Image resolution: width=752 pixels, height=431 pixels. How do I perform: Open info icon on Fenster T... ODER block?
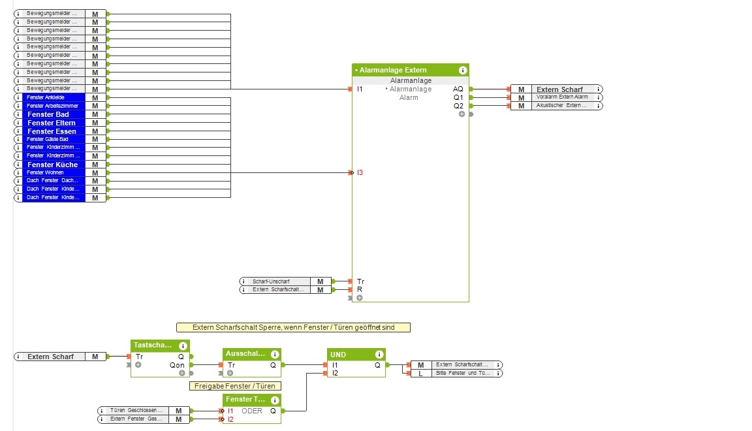[275, 400]
